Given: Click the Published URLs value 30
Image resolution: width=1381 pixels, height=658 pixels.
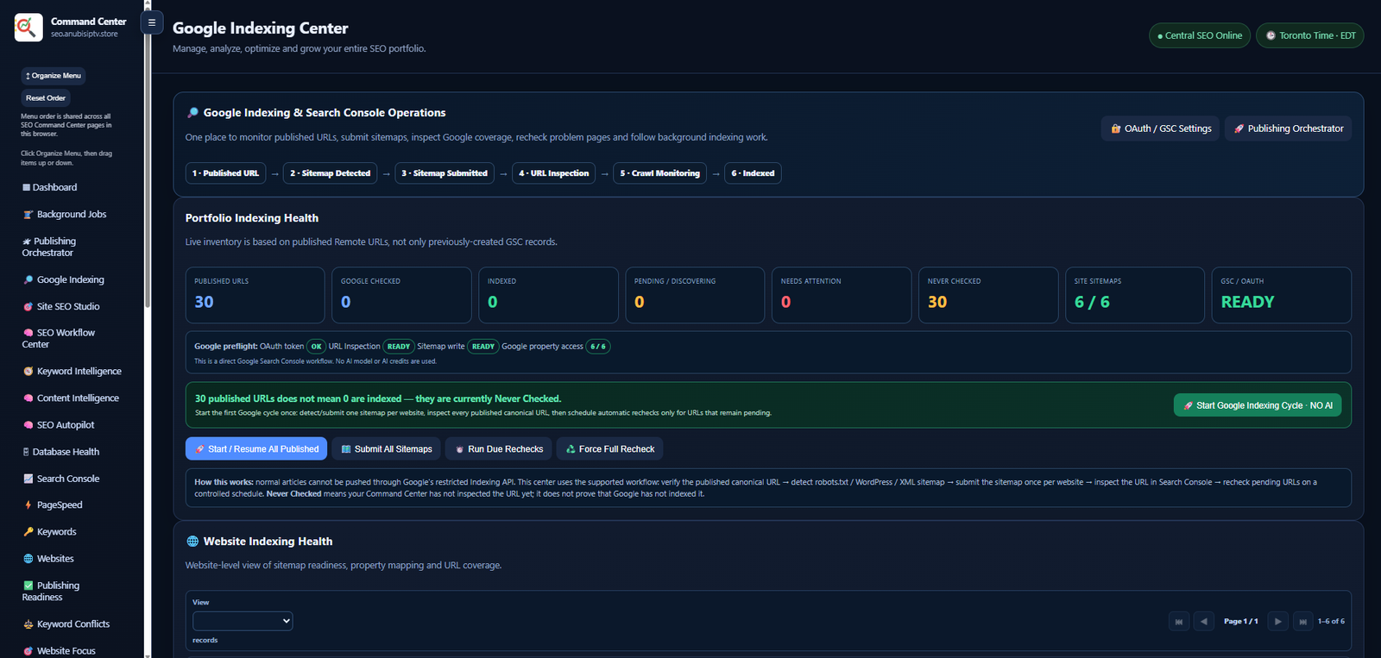Looking at the screenshot, I should pos(204,302).
